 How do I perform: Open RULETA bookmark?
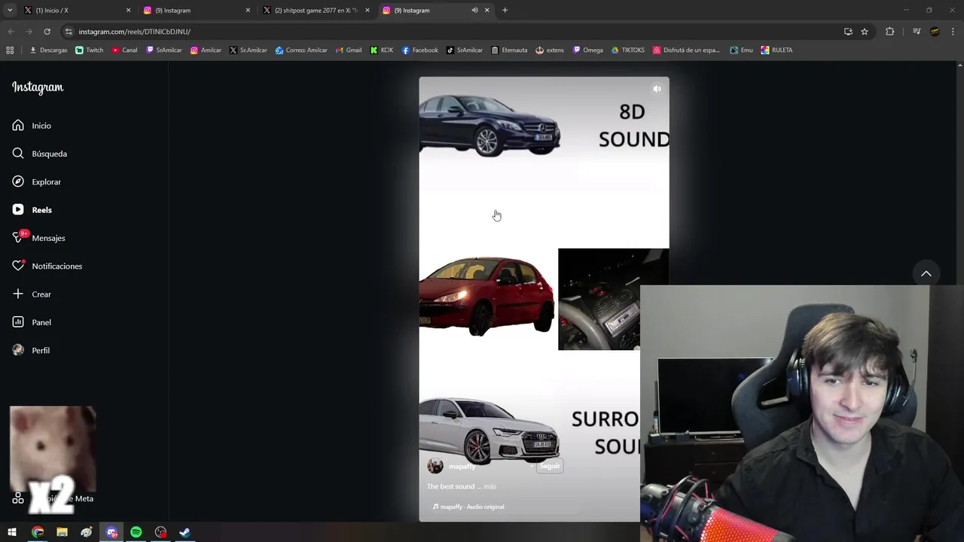[x=776, y=50]
